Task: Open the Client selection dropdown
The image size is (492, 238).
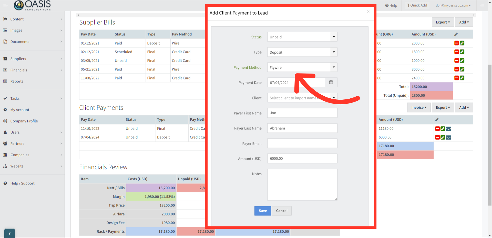Action: pos(333,98)
